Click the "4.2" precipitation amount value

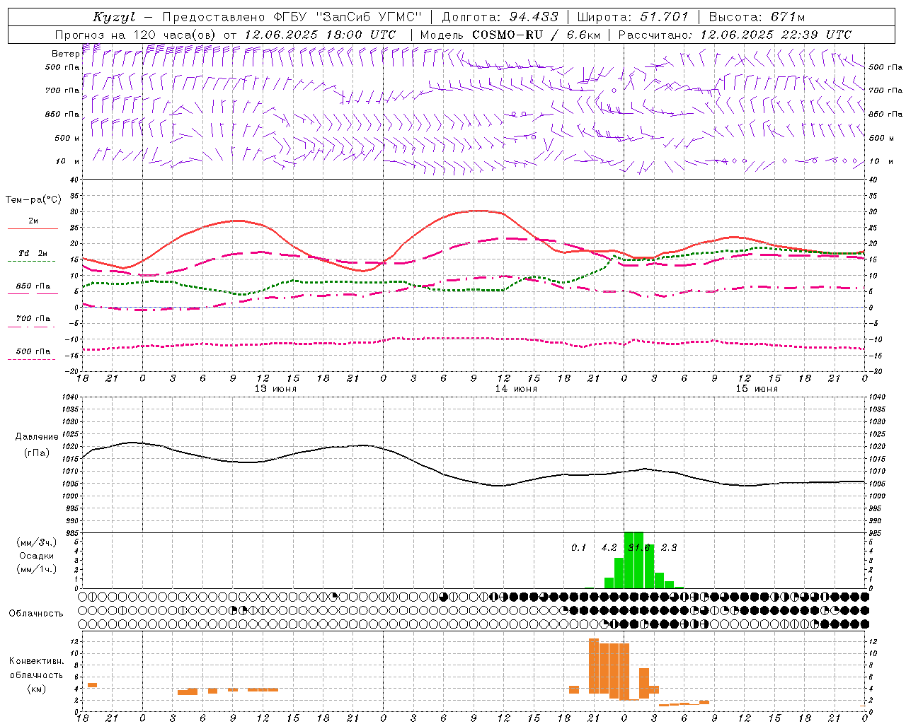tap(609, 547)
